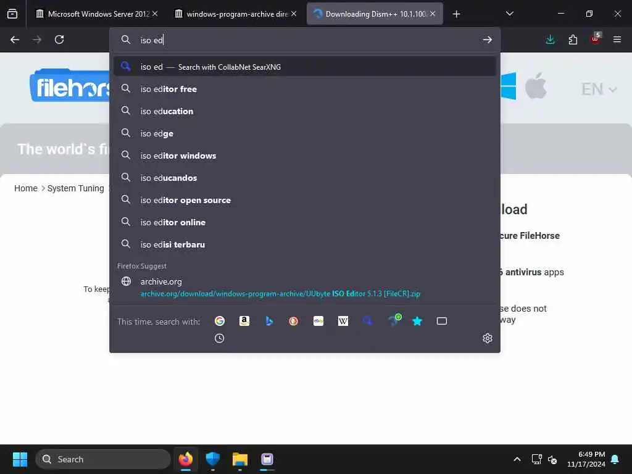Open the Firefox application menu
This screenshot has height=474, width=632.
pos(617,39)
